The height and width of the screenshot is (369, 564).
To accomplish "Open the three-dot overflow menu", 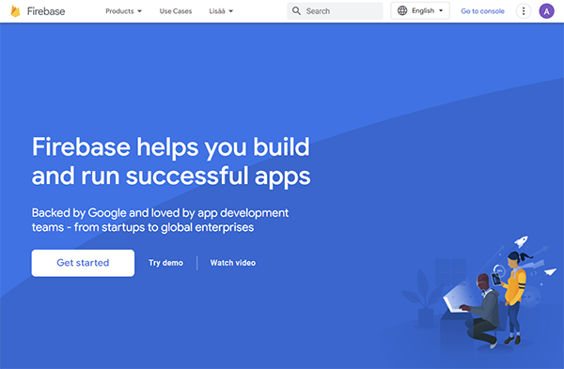I will (x=524, y=11).
